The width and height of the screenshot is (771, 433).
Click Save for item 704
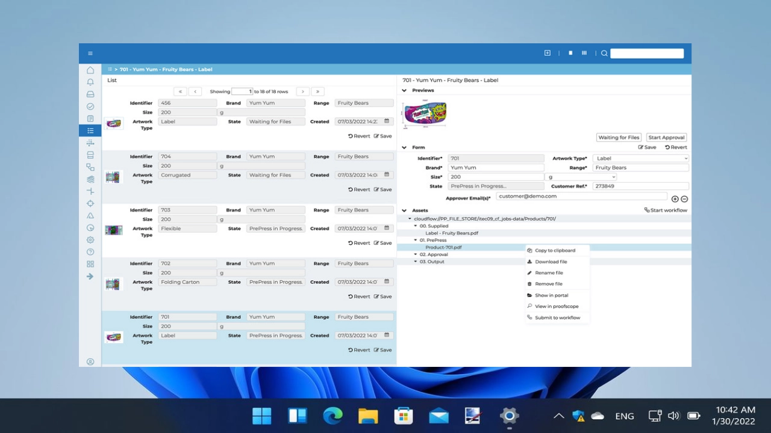[383, 189]
